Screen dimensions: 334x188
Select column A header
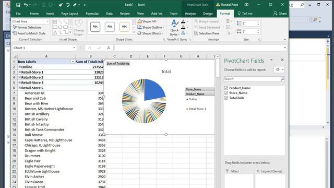[46, 56]
